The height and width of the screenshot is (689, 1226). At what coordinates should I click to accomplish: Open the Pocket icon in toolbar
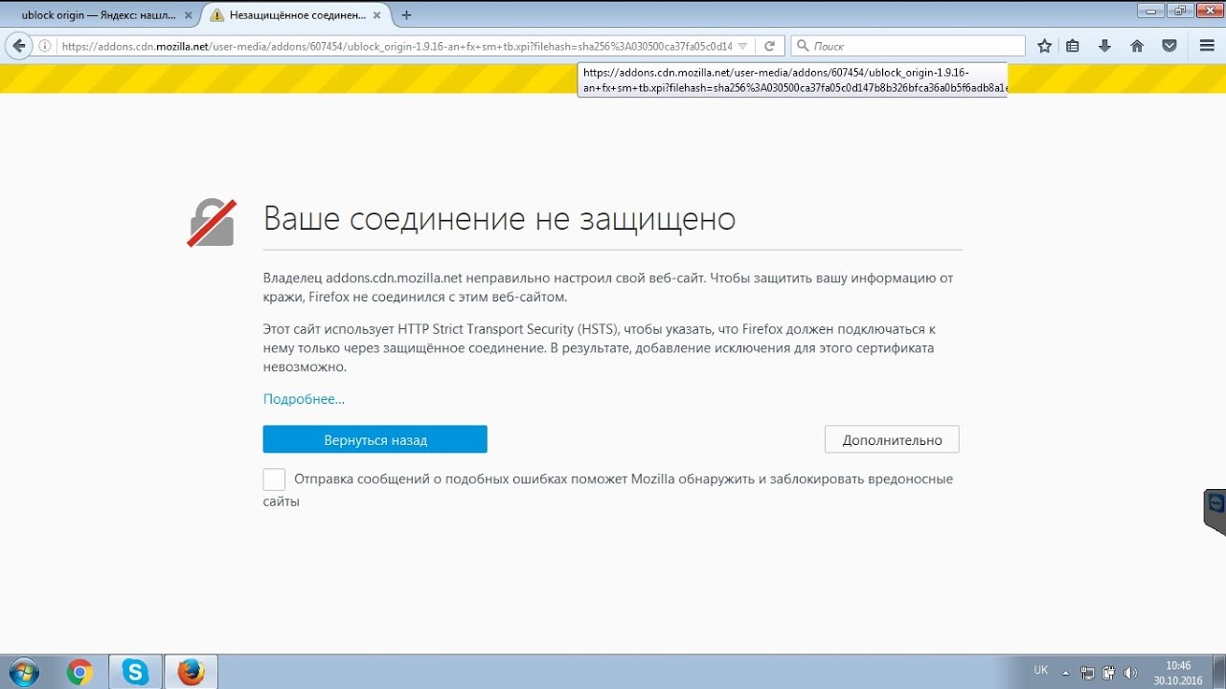tap(1169, 46)
